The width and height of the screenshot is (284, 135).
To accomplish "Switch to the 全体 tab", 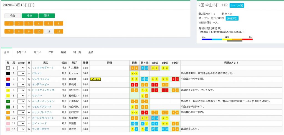I will coord(7,52).
